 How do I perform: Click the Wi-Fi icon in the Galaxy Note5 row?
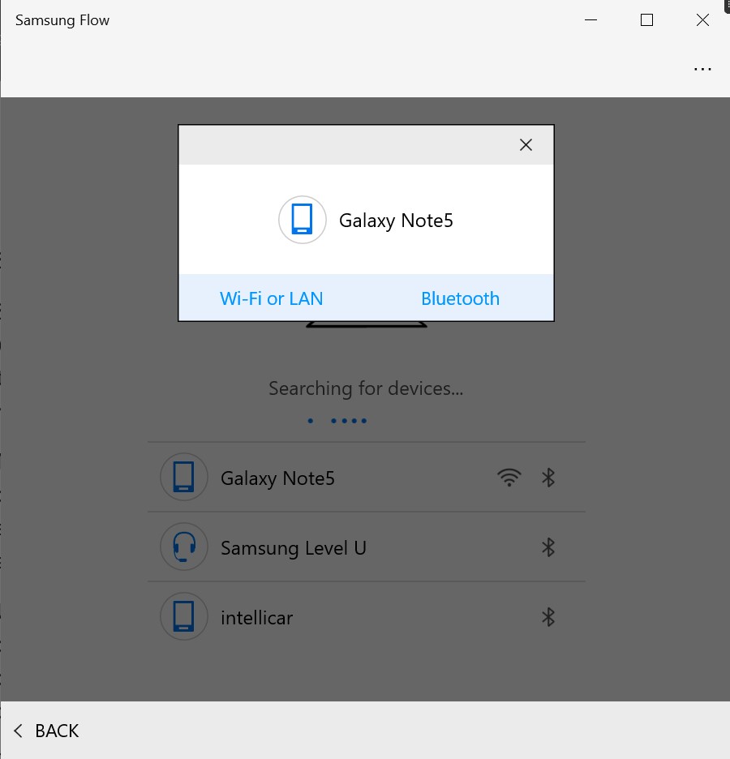(509, 478)
